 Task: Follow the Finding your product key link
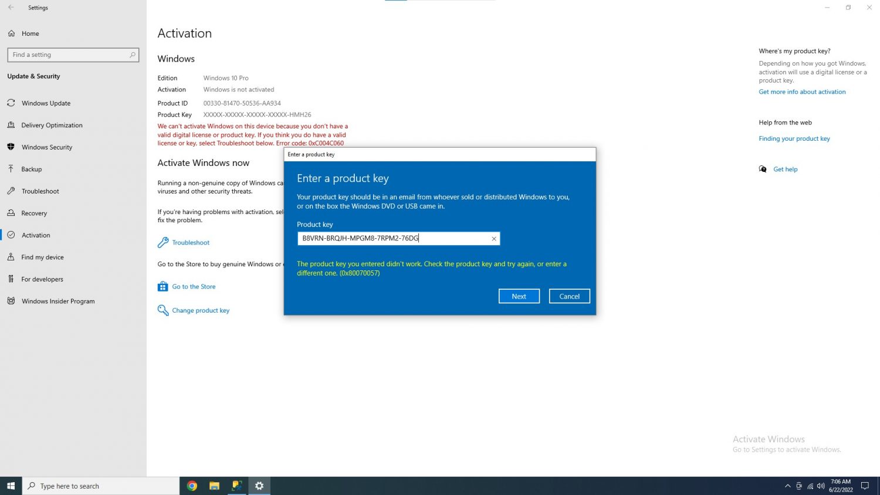point(794,138)
